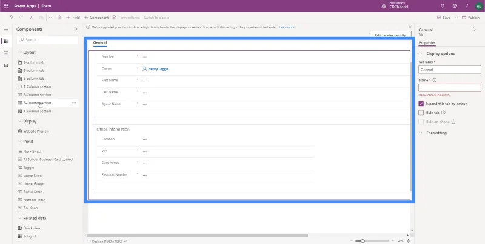Close the Components pane

(x=76, y=29)
